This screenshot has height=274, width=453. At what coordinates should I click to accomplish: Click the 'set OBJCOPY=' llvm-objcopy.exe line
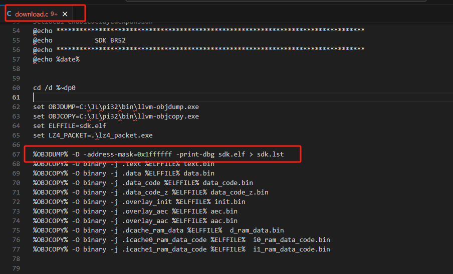[116, 116]
